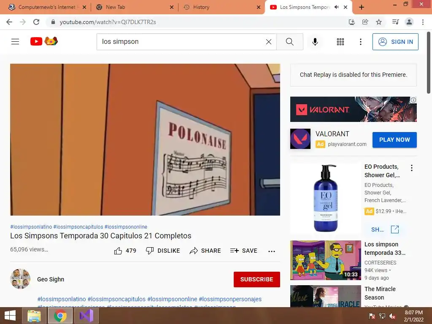Click the #lossimpsonlatino hashtag above the title
This screenshot has height=324, width=432.
[31, 227]
